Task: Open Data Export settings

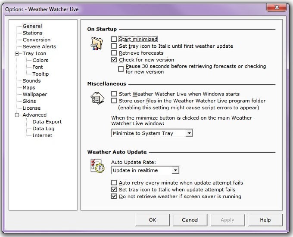Action: [47, 122]
